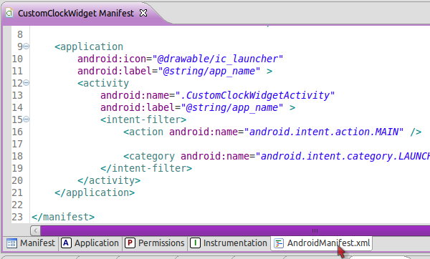
Task: Switch to the AndroidManifest.xml bottom tab
Action: (x=321, y=243)
